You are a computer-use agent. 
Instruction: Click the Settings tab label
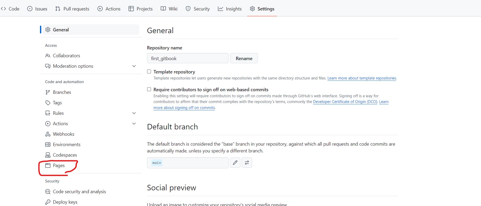click(266, 9)
